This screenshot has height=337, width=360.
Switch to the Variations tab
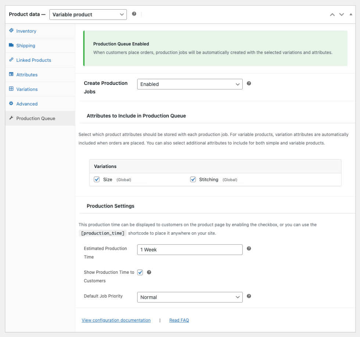tap(27, 89)
